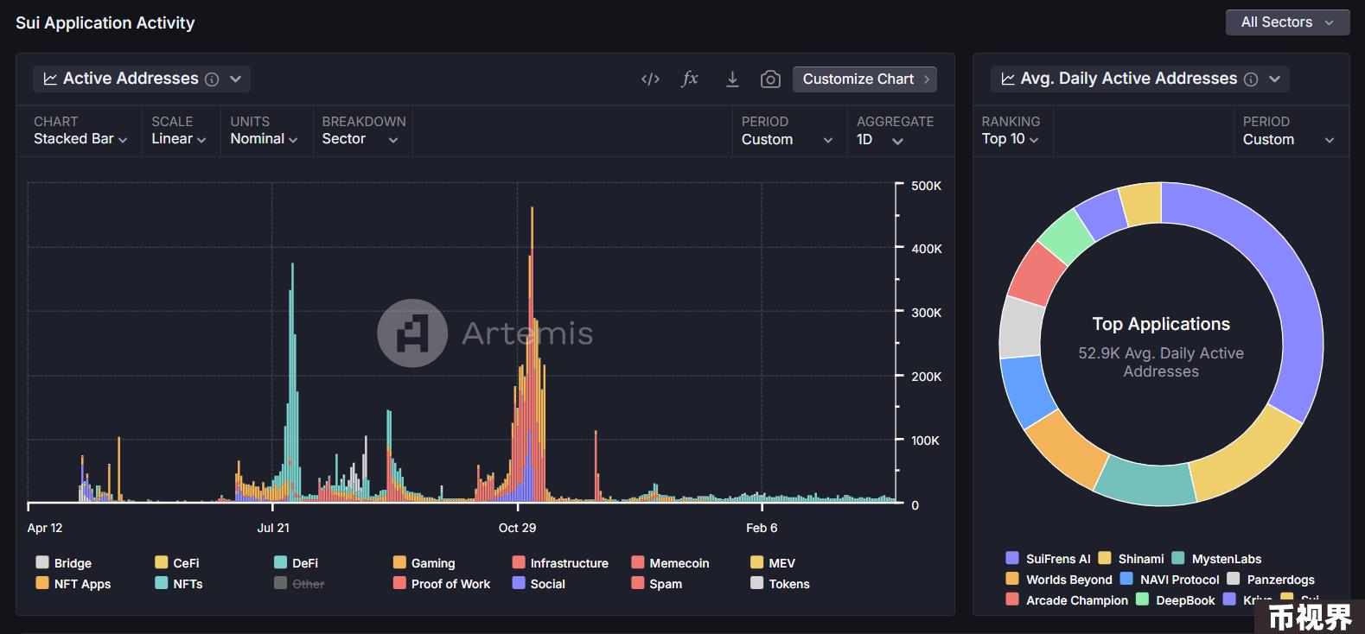Open the All Sectors filter dropdown
1365x634 pixels.
1287,22
